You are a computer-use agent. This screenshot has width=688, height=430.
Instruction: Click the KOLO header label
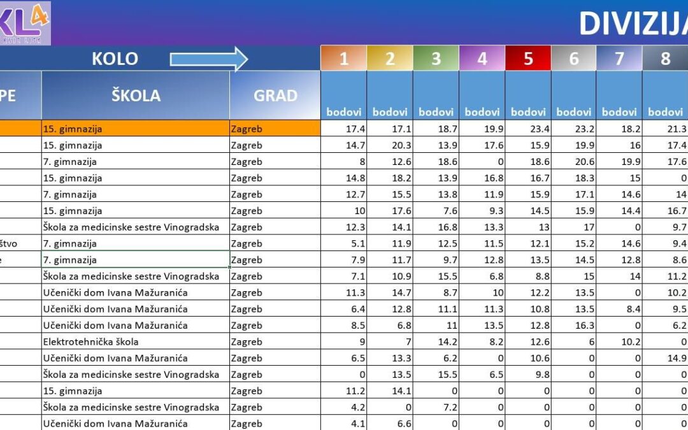(x=115, y=58)
